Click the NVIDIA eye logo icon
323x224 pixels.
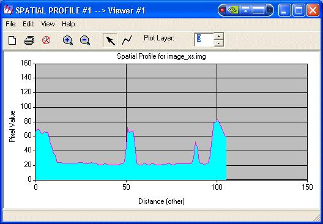click(x=232, y=10)
